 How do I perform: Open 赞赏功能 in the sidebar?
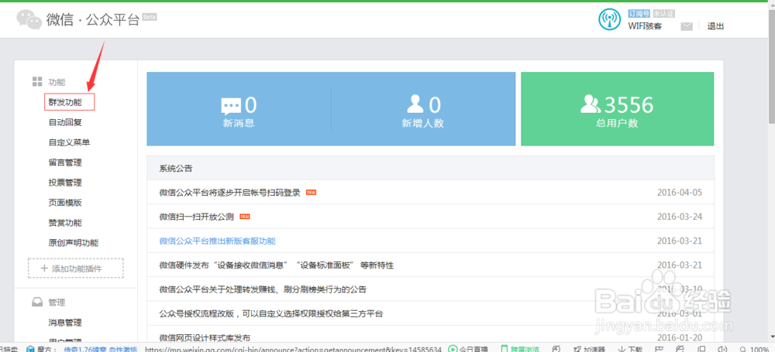pyautogui.click(x=65, y=223)
